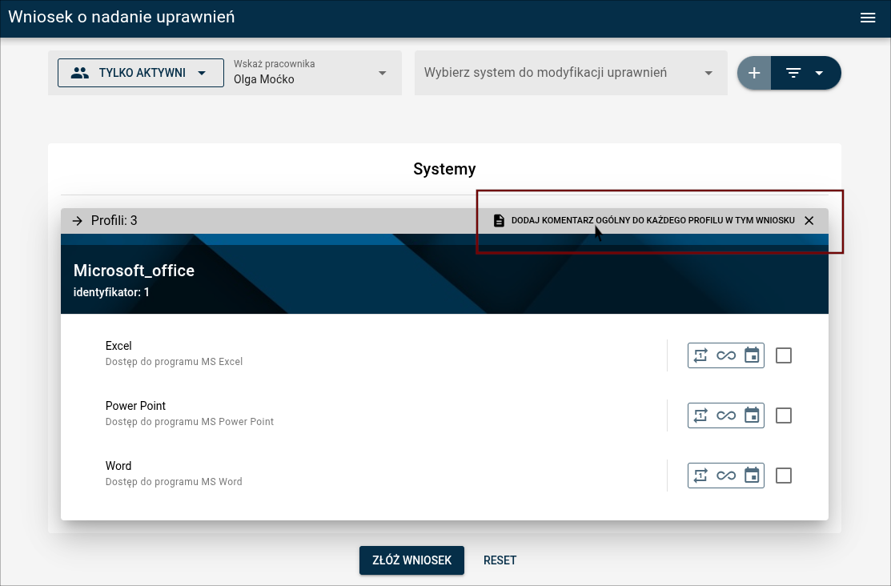Open the TYLKO AKTYWNI dropdown
Image resolution: width=891 pixels, height=586 pixels.
[141, 73]
